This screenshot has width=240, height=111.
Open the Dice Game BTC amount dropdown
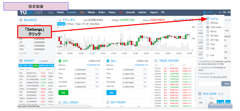point(203,103)
